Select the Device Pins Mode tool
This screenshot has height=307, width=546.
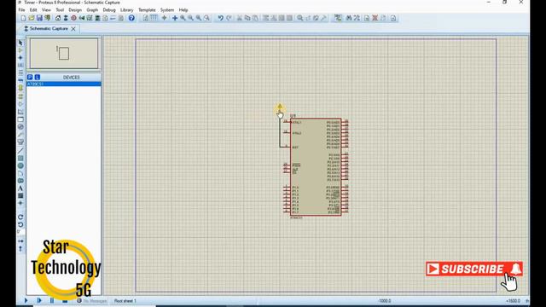[x=20, y=104]
